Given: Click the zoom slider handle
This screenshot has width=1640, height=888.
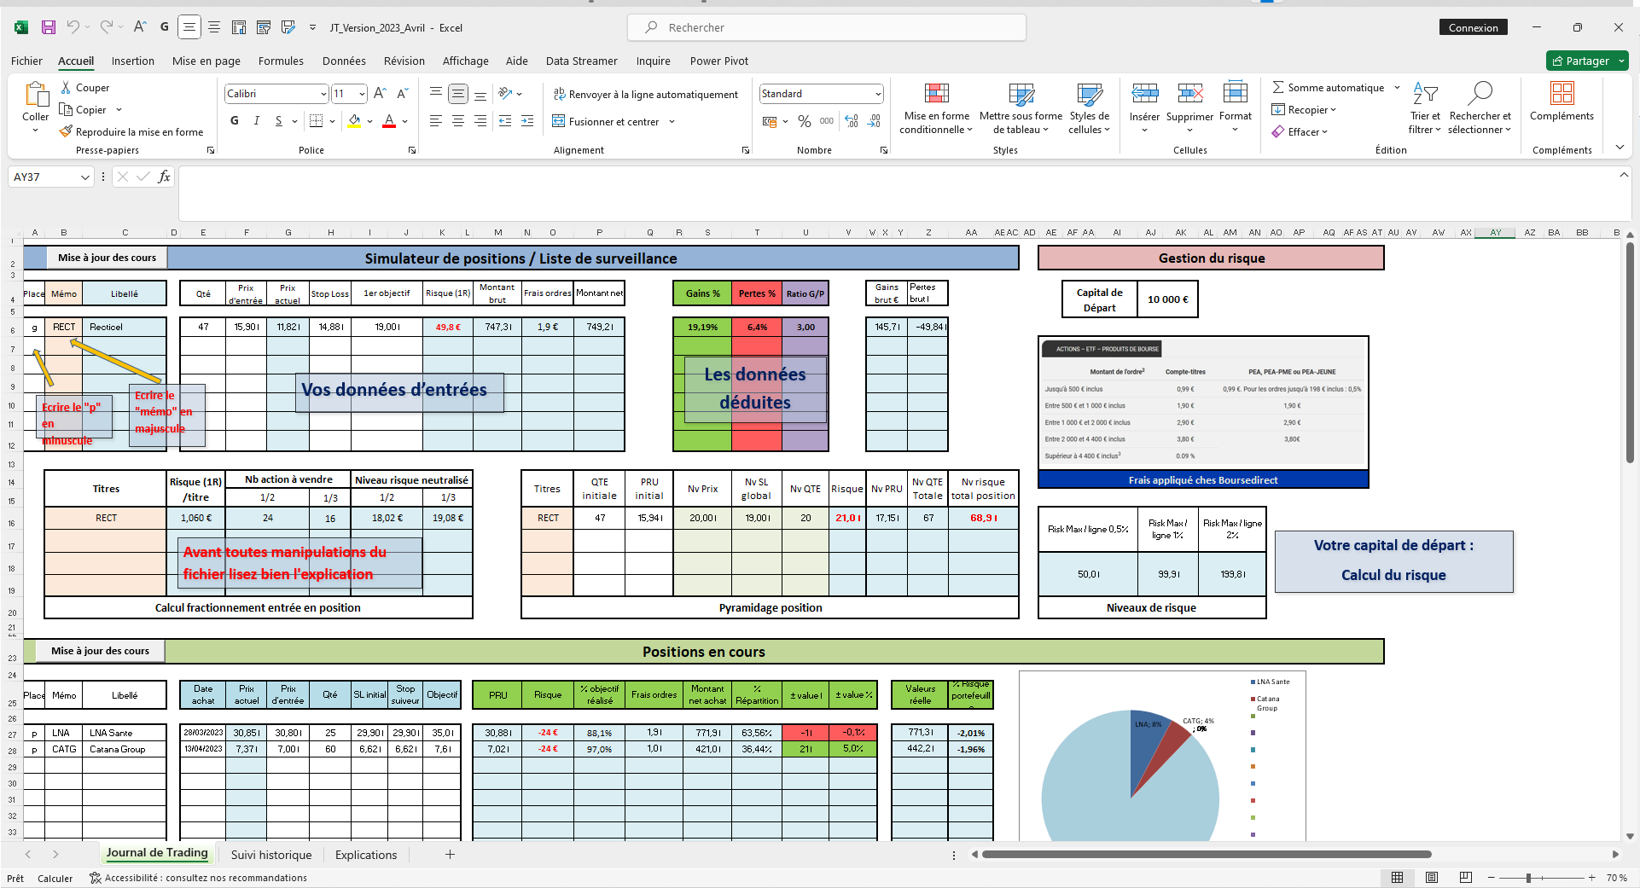Looking at the screenshot, I should point(1528,878).
